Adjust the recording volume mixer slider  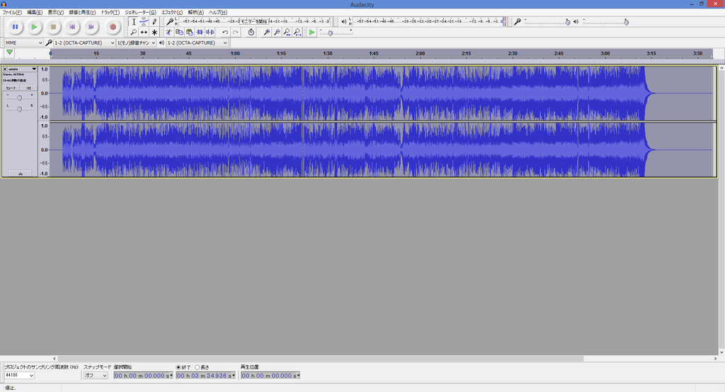point(547,22)
